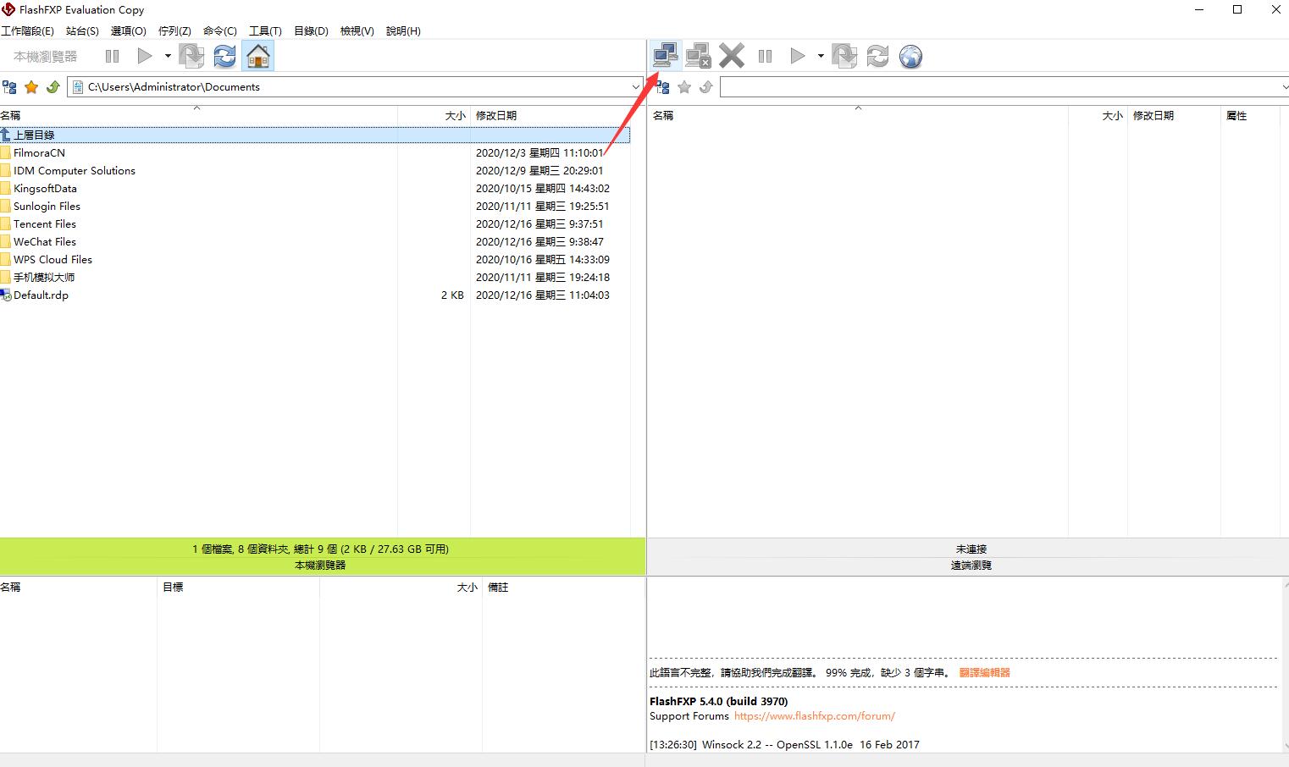This screenshot has width=1289, height=767.
Task: Open the 站台(S) menu
Action: click(82, 30)
